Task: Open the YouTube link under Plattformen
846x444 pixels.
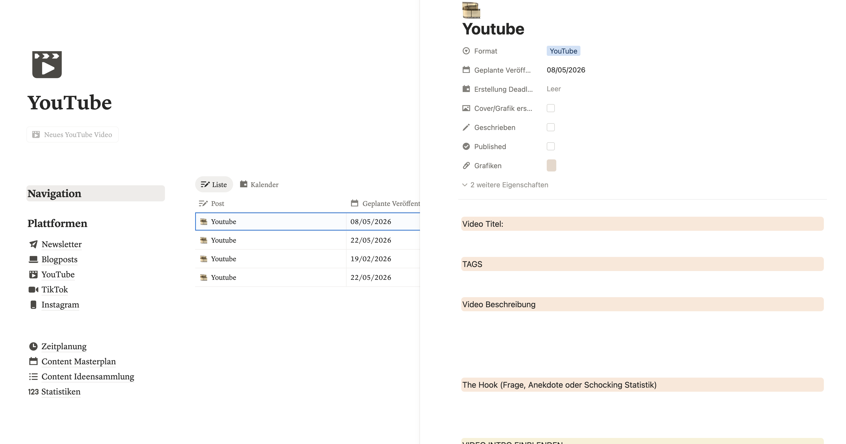Action: [58, 275]
